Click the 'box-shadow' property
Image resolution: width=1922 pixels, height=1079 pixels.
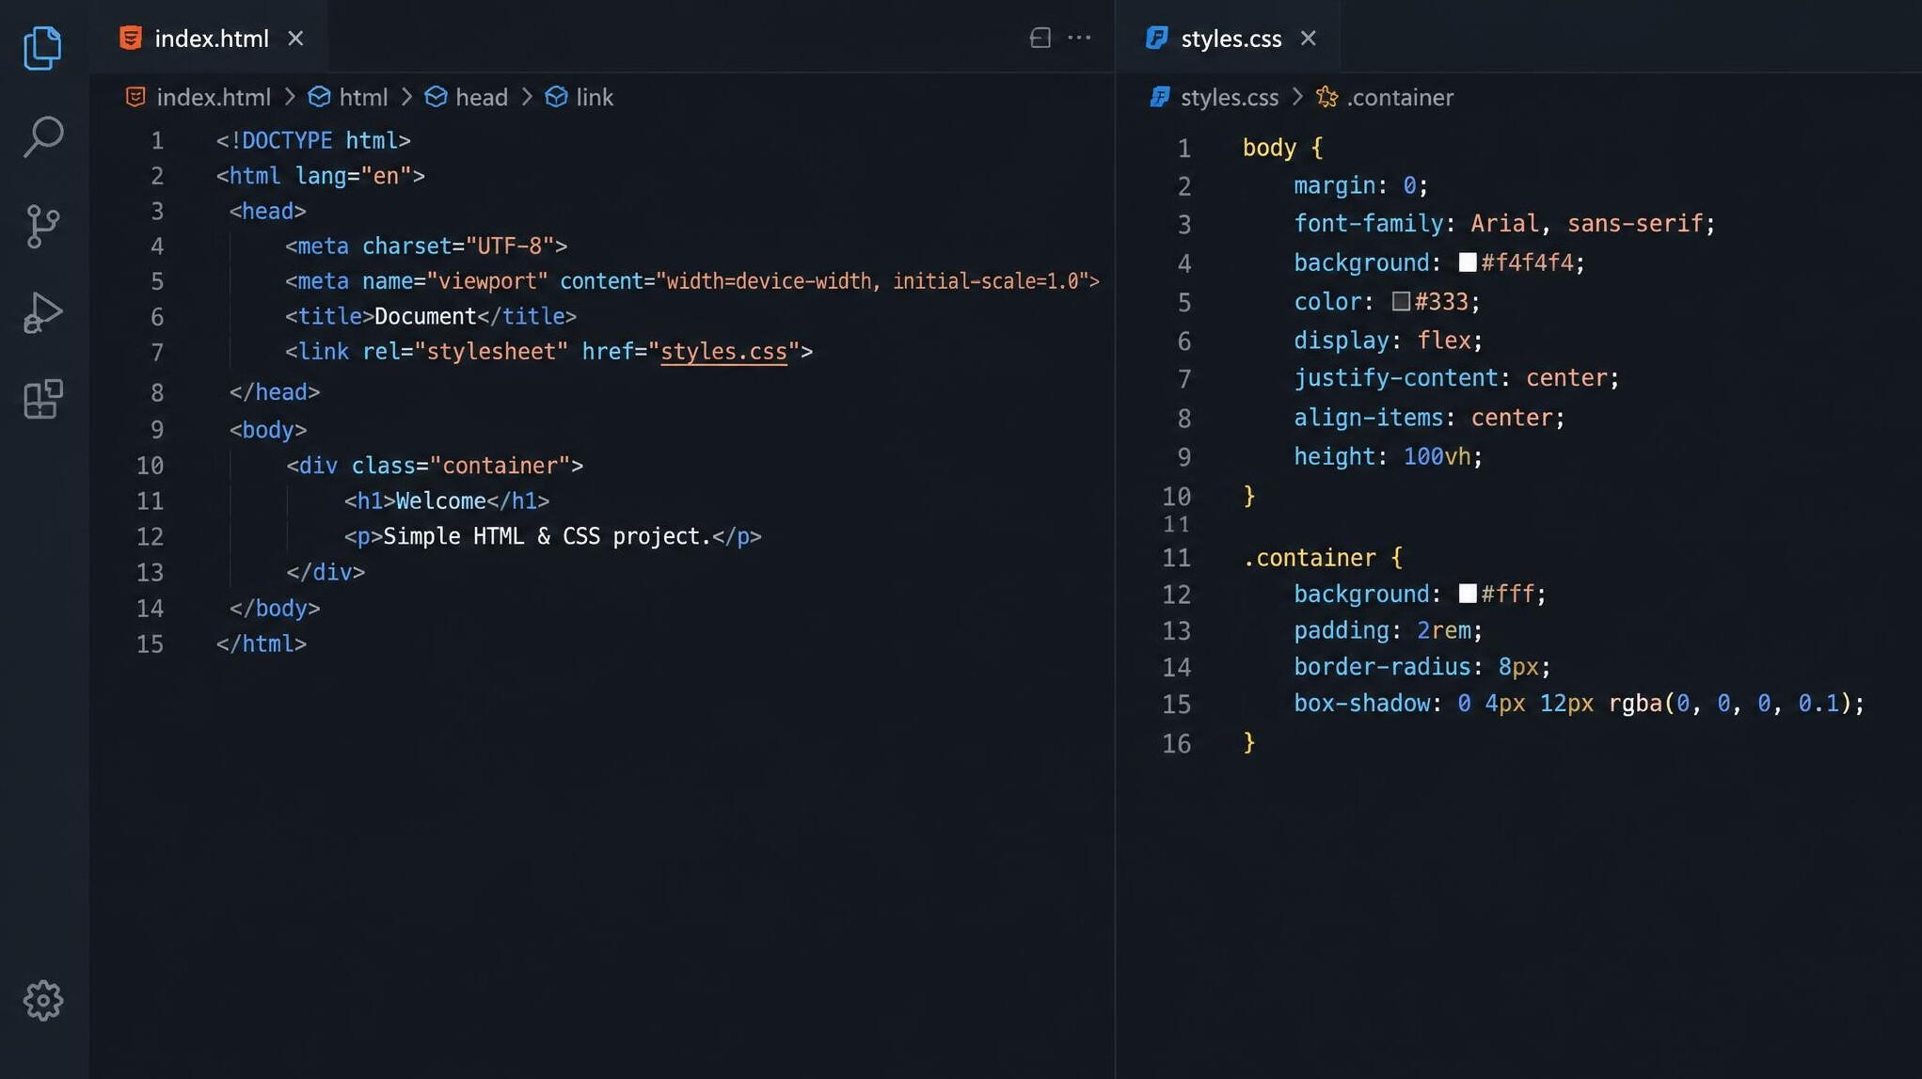click(x=1361, y=704)
